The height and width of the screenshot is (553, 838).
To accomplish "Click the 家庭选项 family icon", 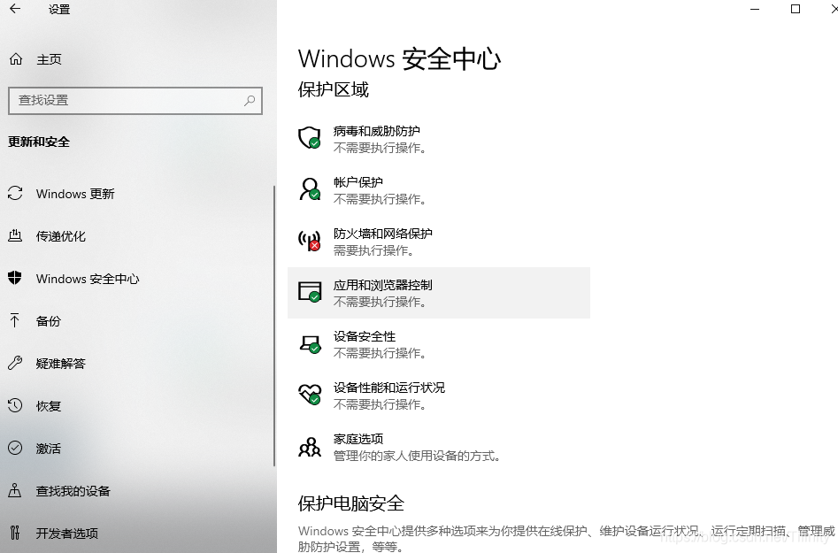I will 310,447.
